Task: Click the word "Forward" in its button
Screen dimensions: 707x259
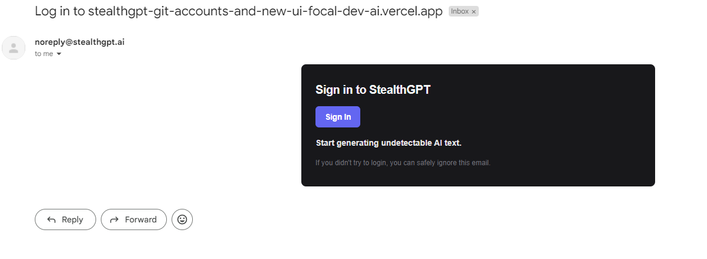Action: [141, 219]
